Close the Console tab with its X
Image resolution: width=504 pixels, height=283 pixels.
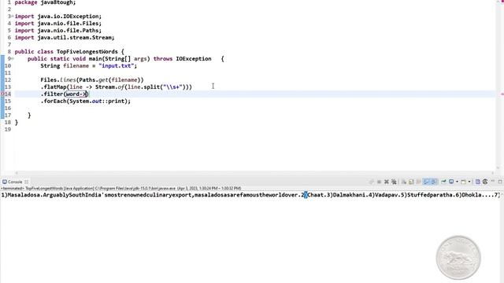26,182
